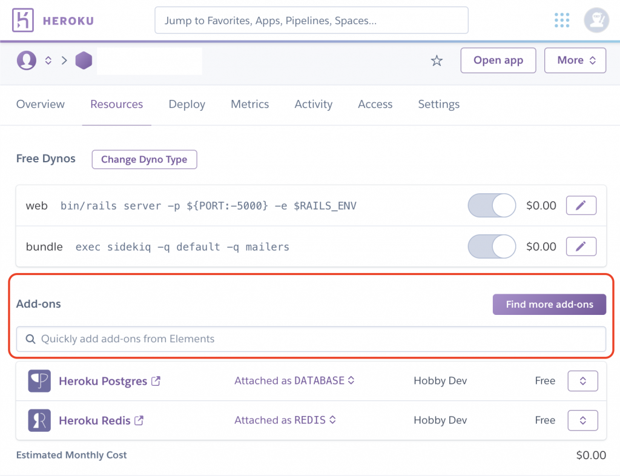Click the Find more add-ons button
620x476 pixels.
pos(549,304)
